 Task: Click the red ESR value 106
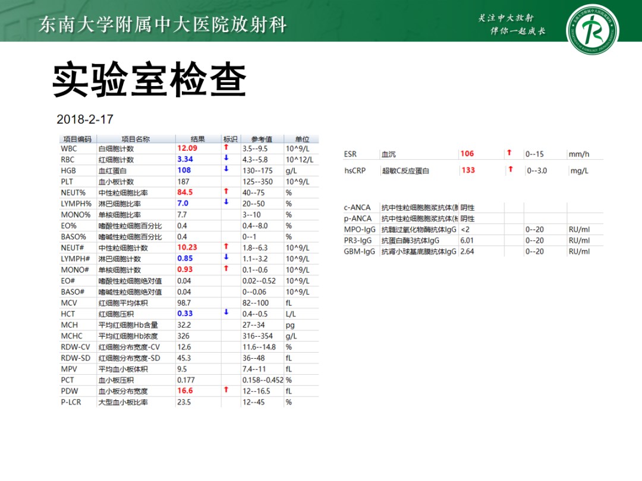467,153
